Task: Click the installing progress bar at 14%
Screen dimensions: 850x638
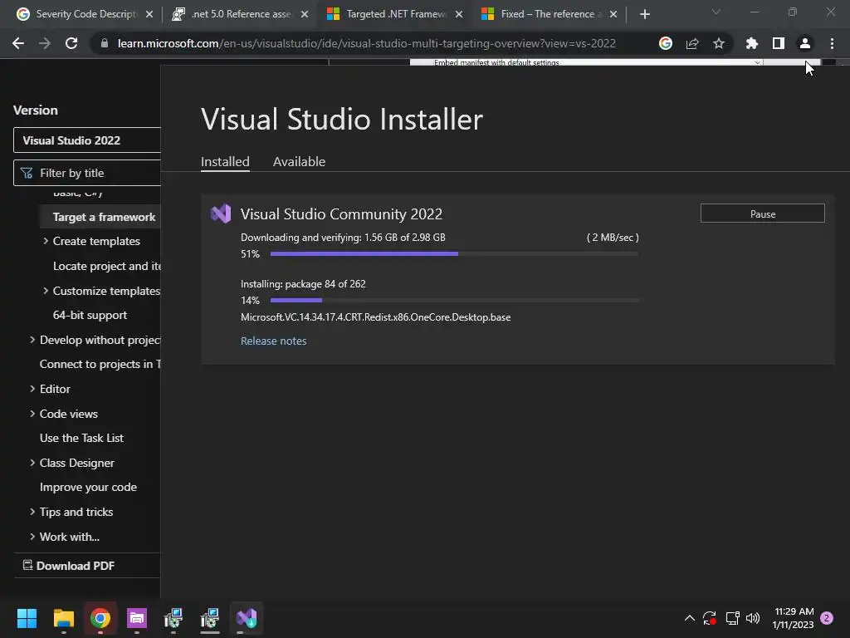Action: 454,300
